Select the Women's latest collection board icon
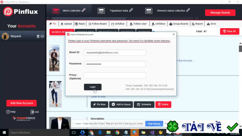Image resolution: width=242 pixels, height=136 pixels. click(149, 11)
